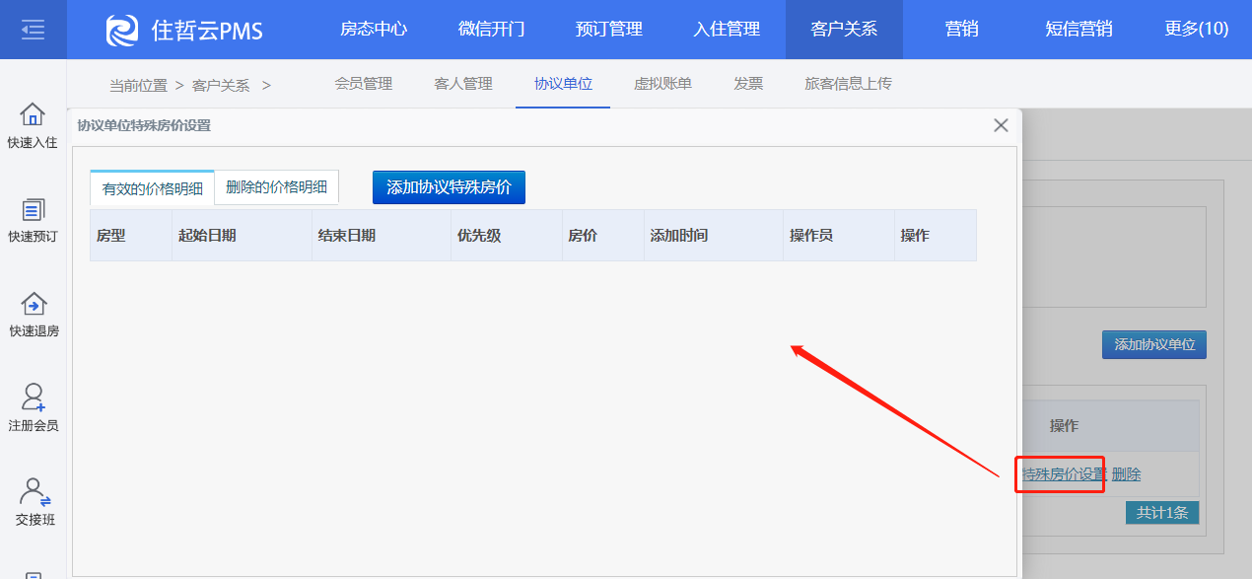Switch to 旅客信息上传 tab
The width and height of the screenshot is (1252, 579).
tap(848, 84)
